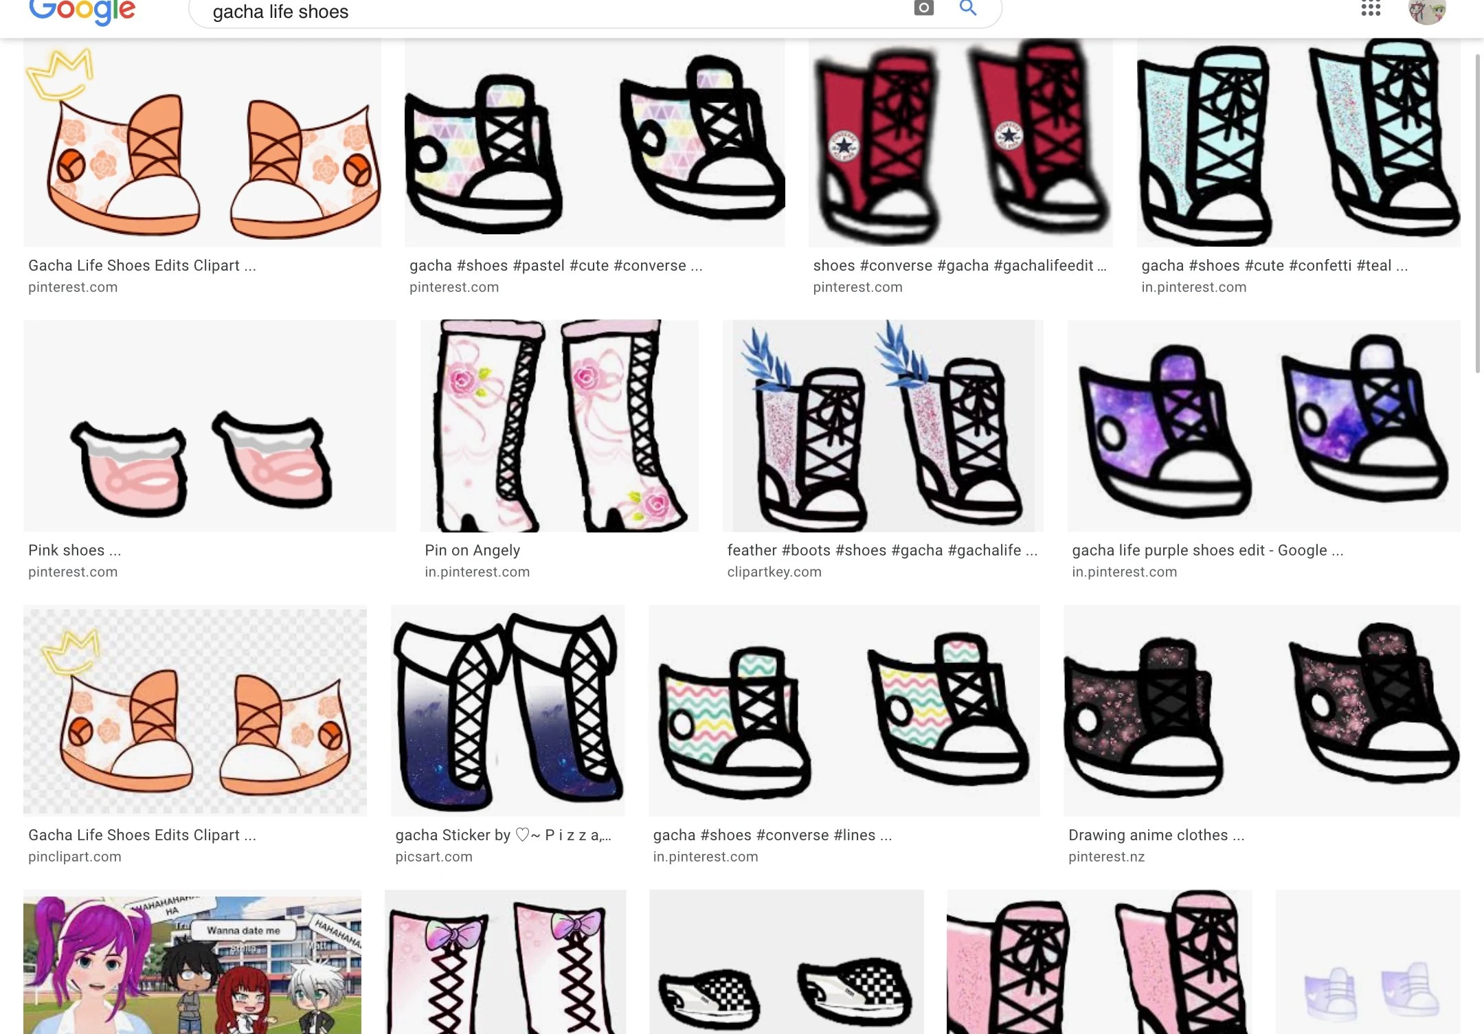Open the Google apps grid
This screenshot has width=1484, height=1034.
point(1370,8)
